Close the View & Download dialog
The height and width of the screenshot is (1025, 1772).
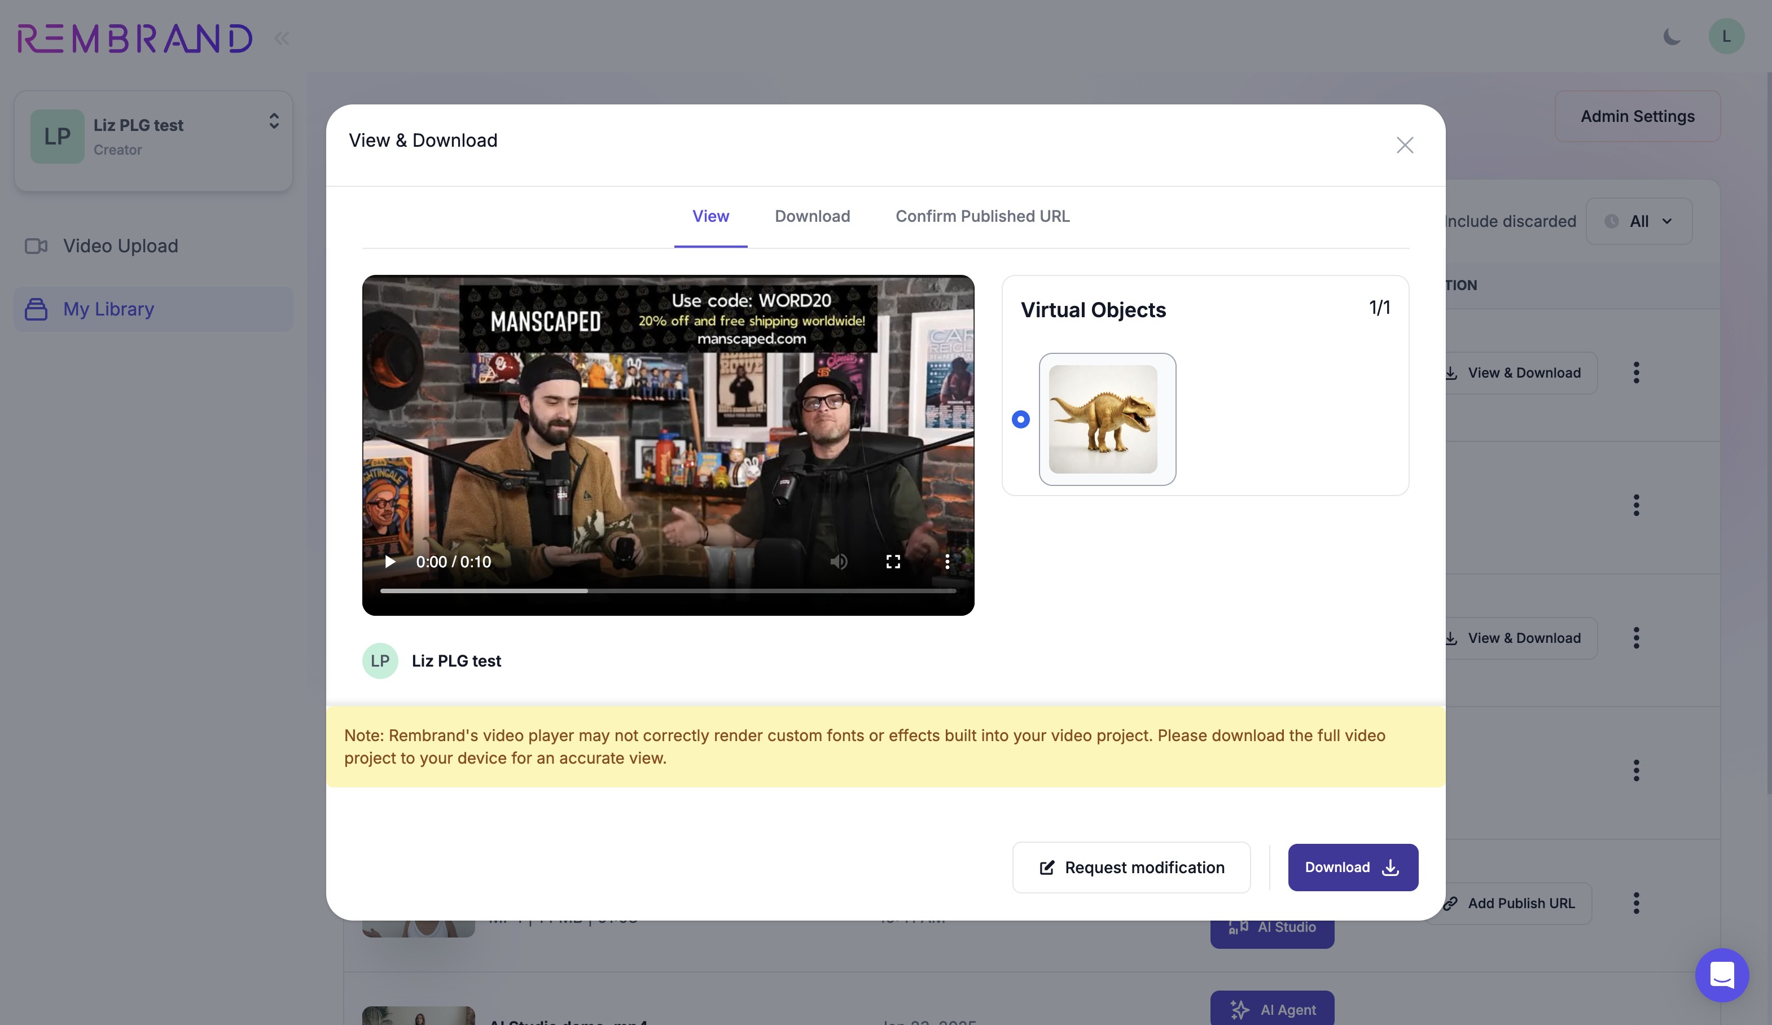(x=1404, y=145)
